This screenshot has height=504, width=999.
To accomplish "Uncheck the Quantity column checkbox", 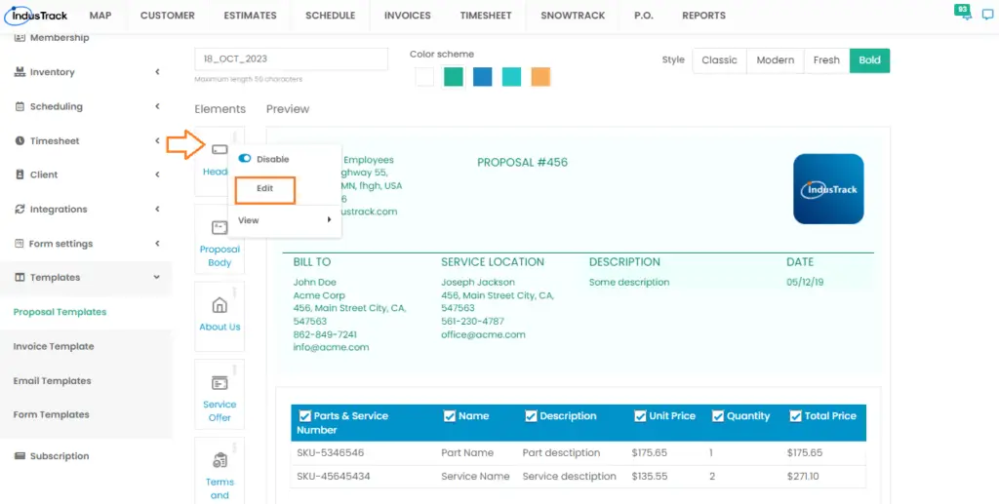I will [718, 416].
